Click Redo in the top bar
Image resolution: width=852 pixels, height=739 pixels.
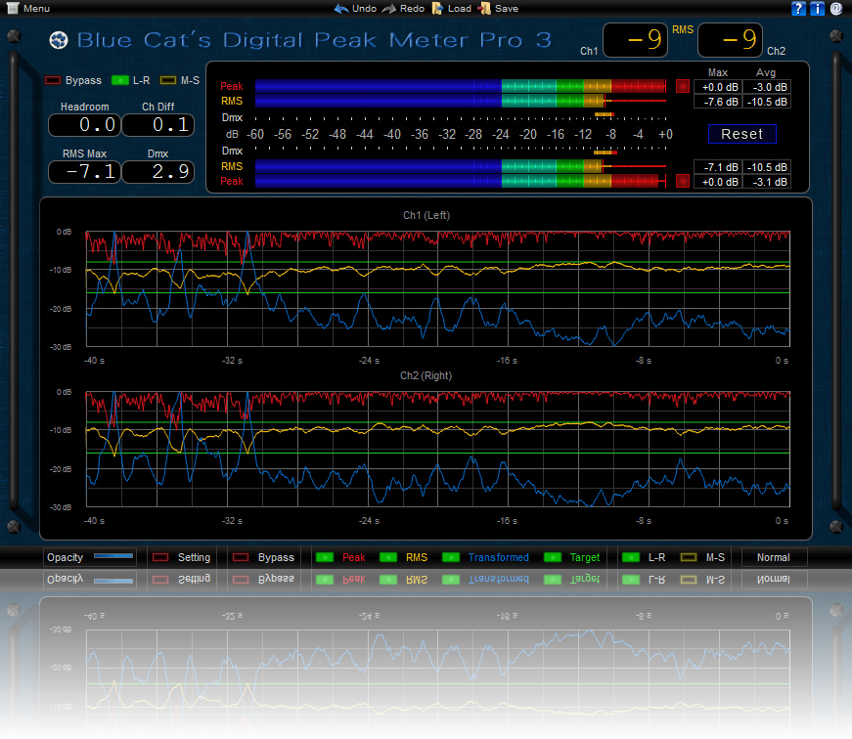click(412, 9)
